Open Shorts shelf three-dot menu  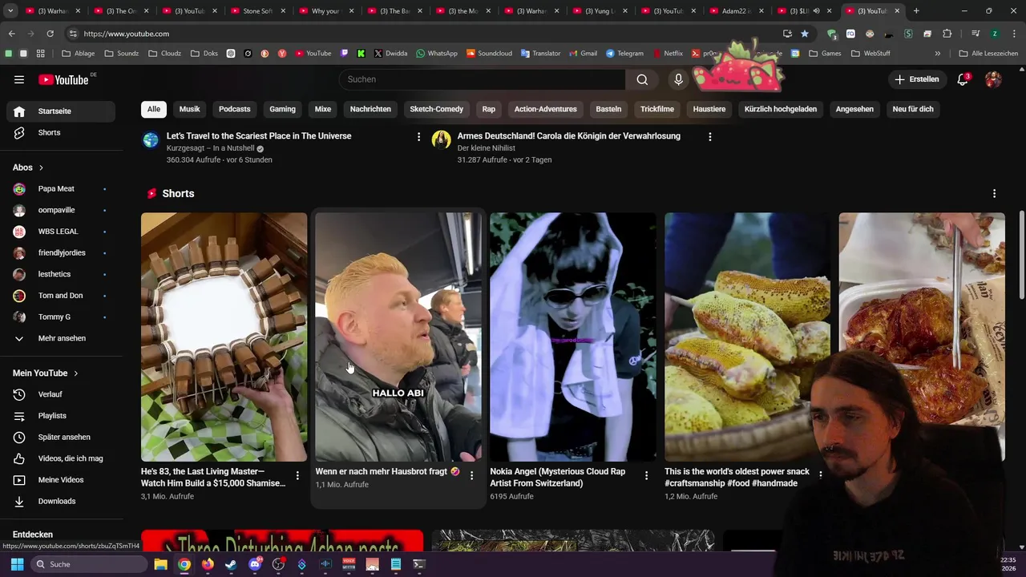pos(994,194)
